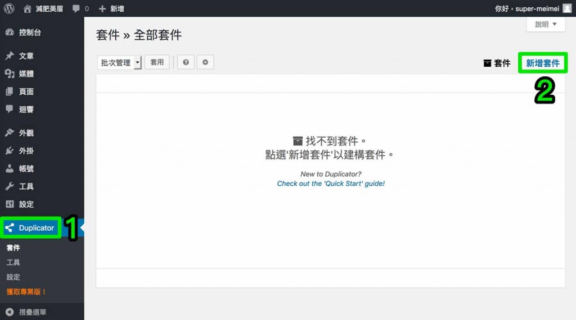Image resolution: width=576 pixels, height=320 pixels.
Task: Click the 摺疊選單 collapse arrow icon
Action: tap(10, 312)
